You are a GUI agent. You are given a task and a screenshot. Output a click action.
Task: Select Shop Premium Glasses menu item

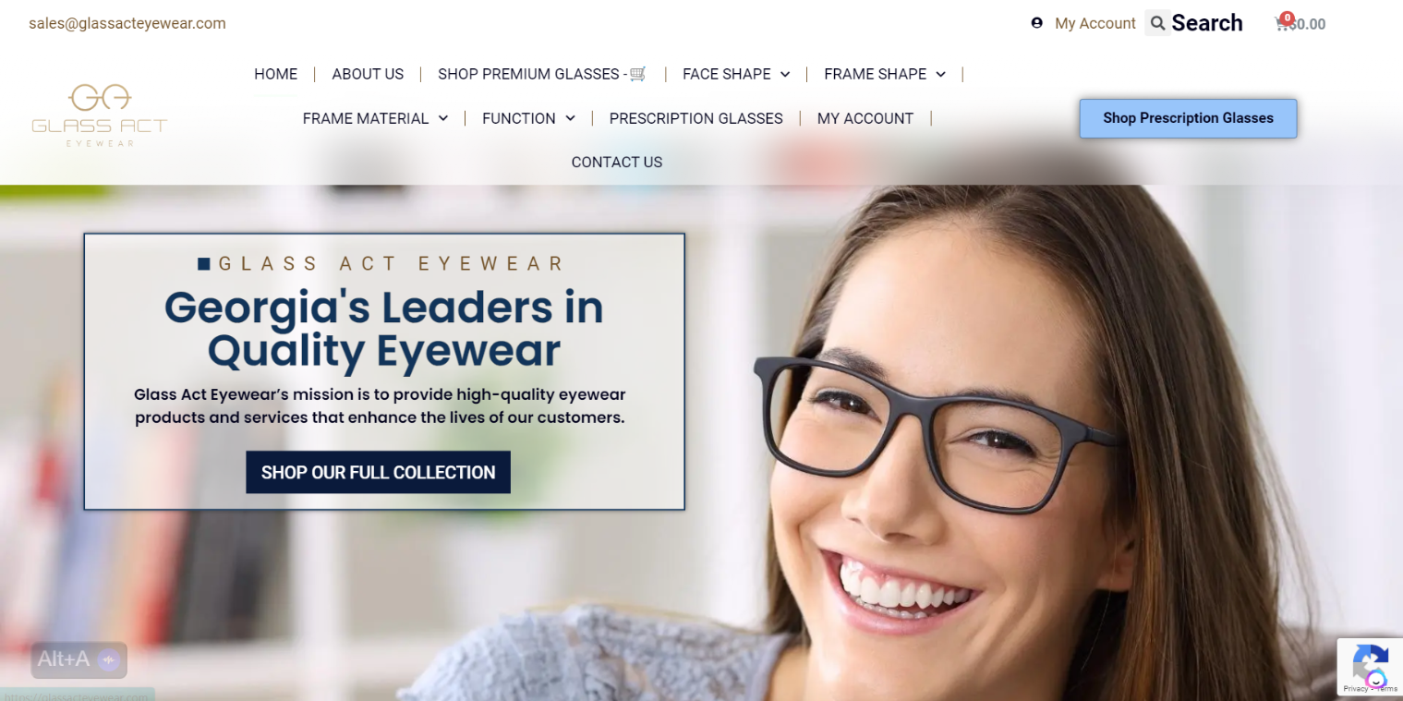click(542, 74)
